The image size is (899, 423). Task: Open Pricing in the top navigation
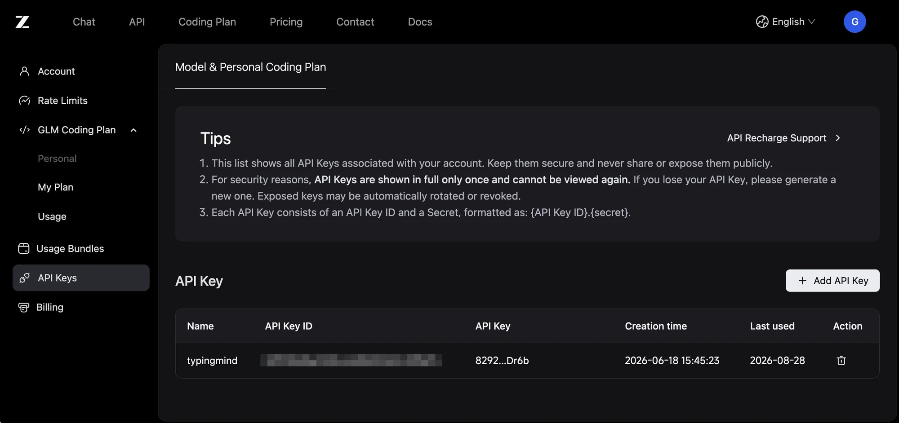click(286, 22)
